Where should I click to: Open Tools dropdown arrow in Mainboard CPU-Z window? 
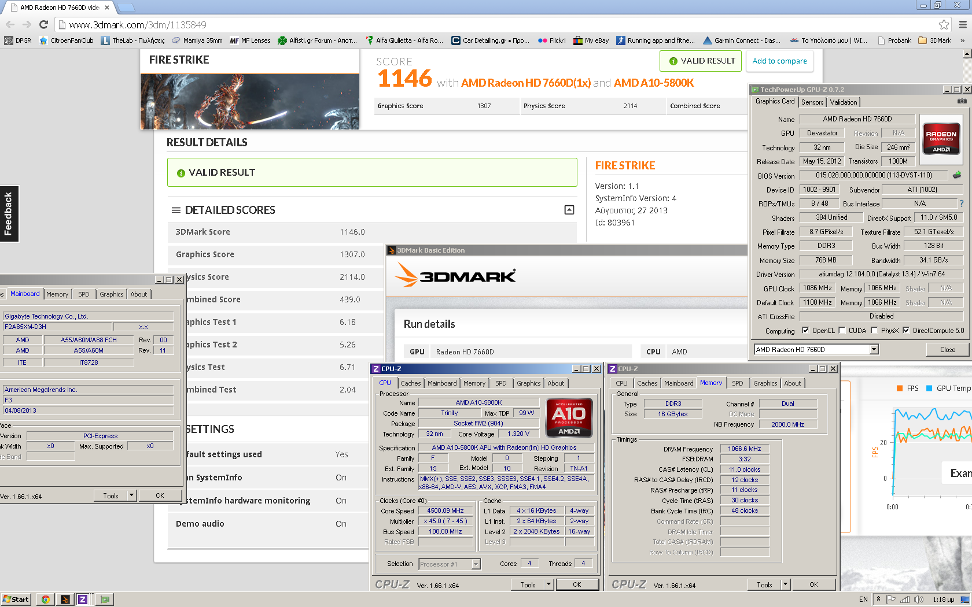tap(131, 495)
